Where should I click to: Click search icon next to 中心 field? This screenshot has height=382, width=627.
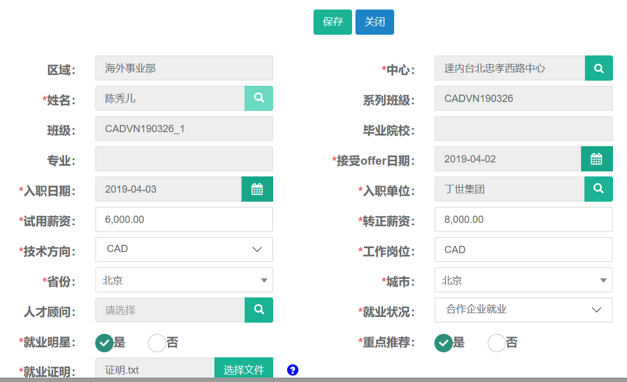pyautogui.click(x=598, y=68)
